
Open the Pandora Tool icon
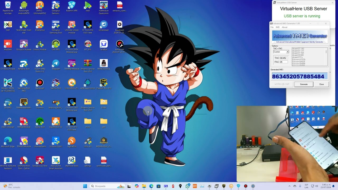(x=24, y=65)
